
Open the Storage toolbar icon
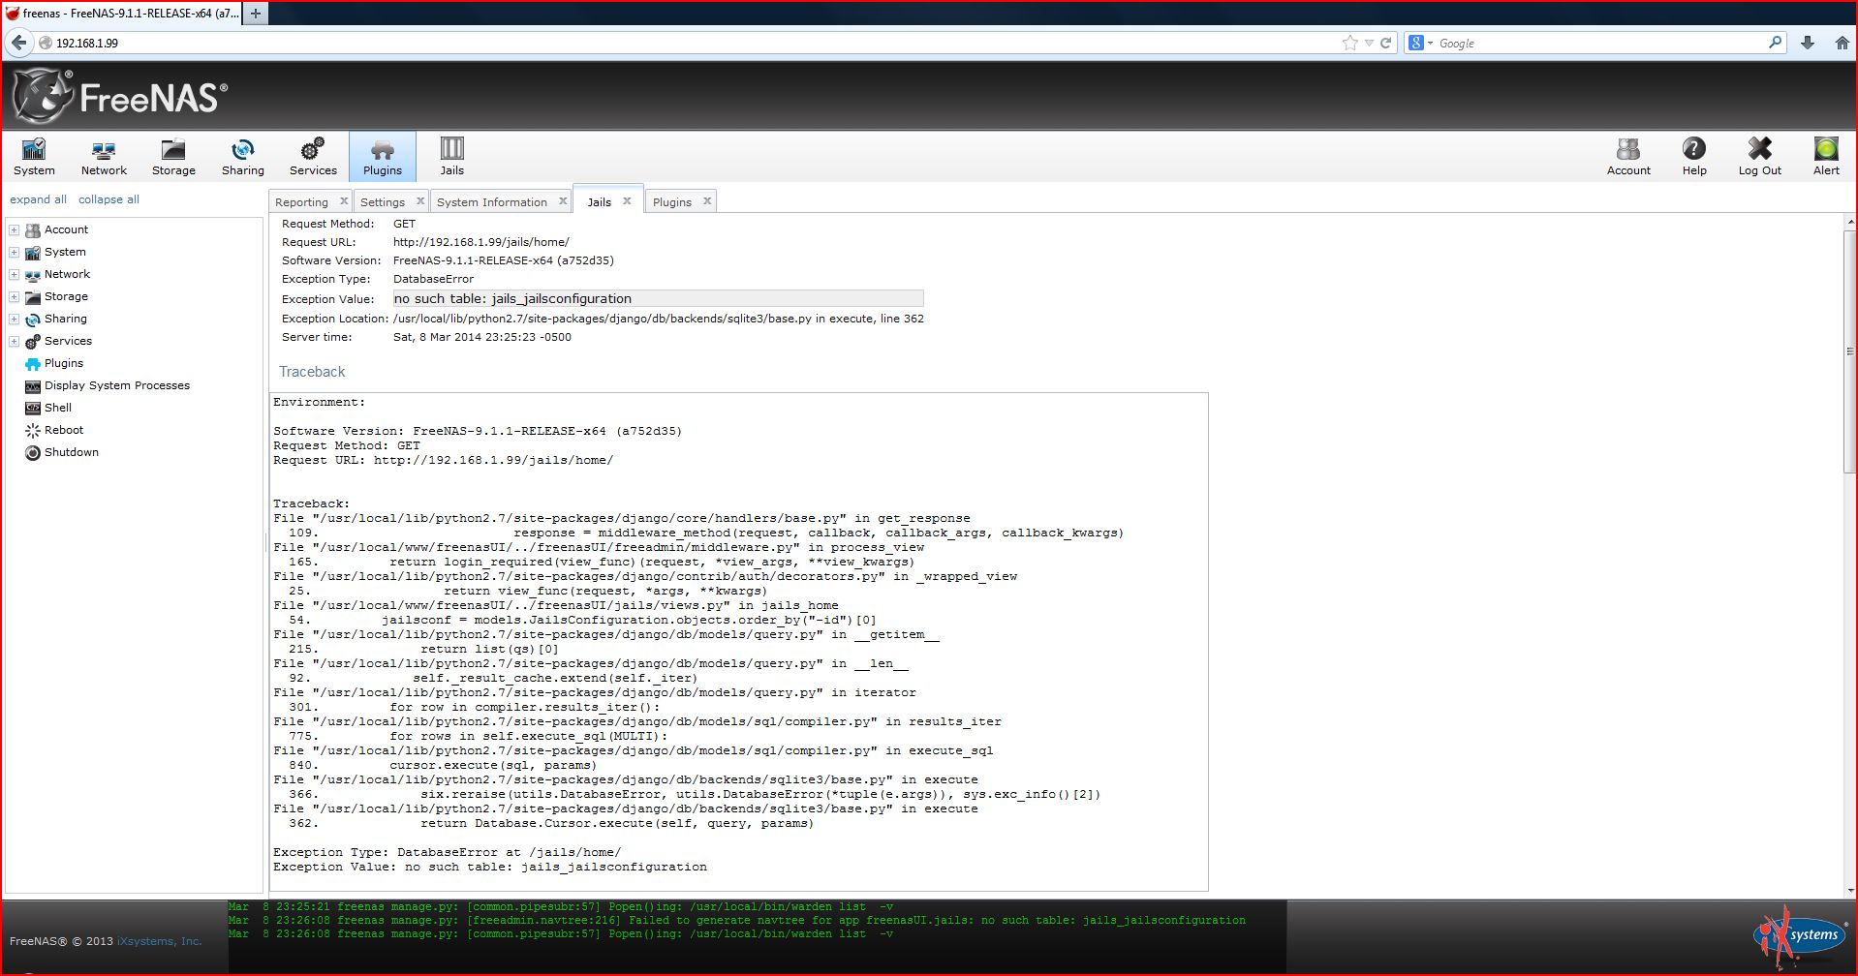[x=173, y=157]
